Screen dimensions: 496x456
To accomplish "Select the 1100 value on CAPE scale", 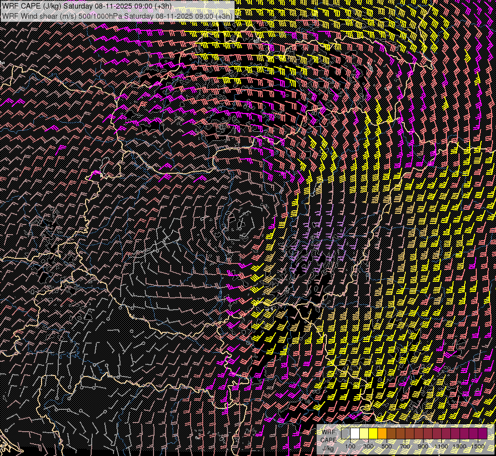I will click(x=441, y=446).
